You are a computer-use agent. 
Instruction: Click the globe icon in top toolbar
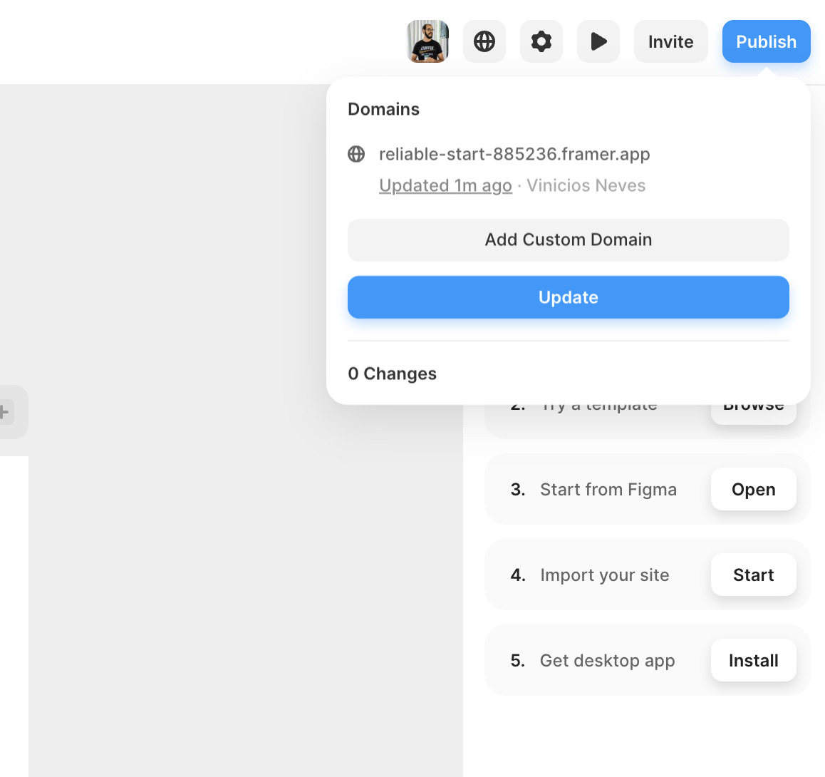[x=484, y=41]
